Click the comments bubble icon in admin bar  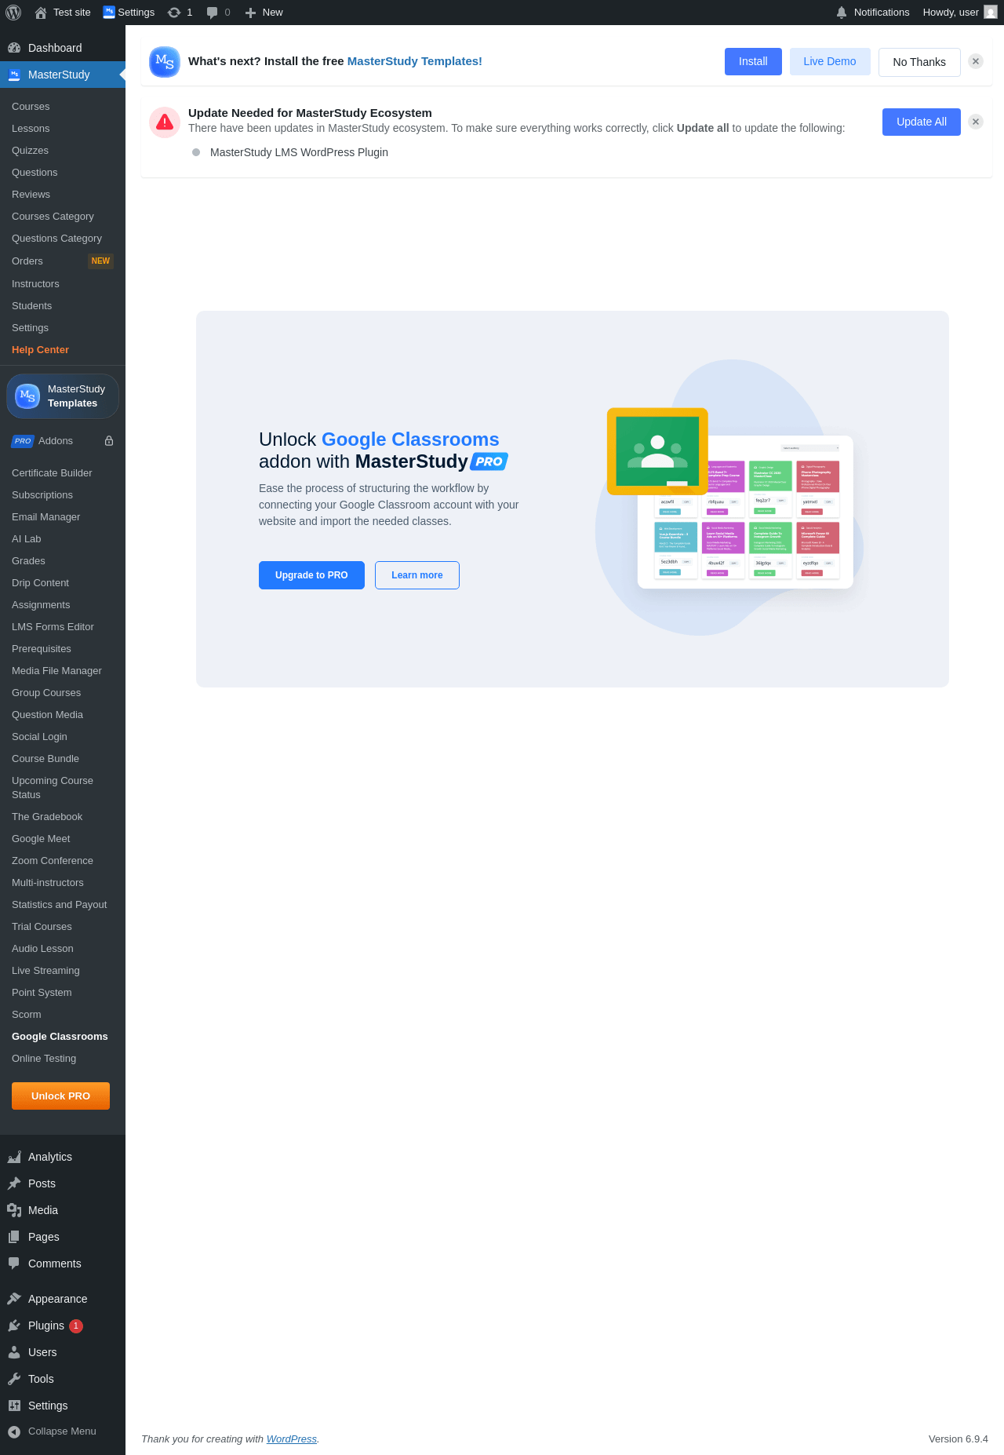point(212,13)
